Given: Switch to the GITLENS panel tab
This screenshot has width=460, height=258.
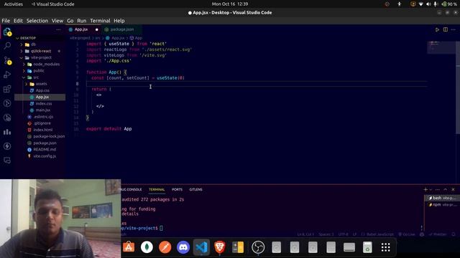Looking at the screenshot, I should pos(195,189).
